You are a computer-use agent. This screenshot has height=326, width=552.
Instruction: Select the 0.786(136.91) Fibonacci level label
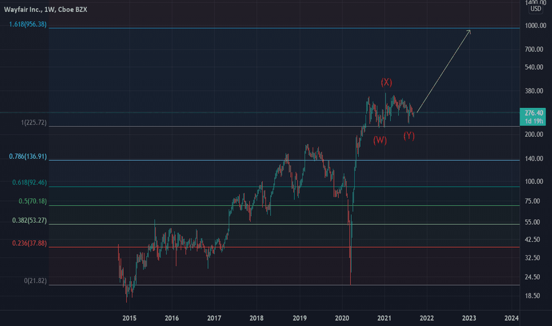point(28,156)
